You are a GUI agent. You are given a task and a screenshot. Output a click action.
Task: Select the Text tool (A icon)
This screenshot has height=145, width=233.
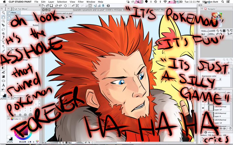[3, 85]
